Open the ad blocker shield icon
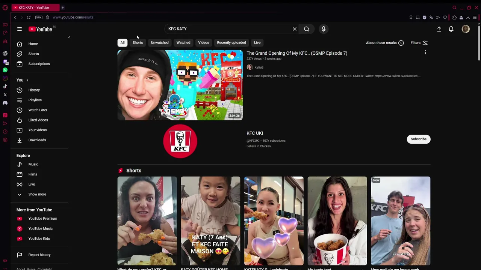The height and width of the screenshot is (270, 481). 424,17
